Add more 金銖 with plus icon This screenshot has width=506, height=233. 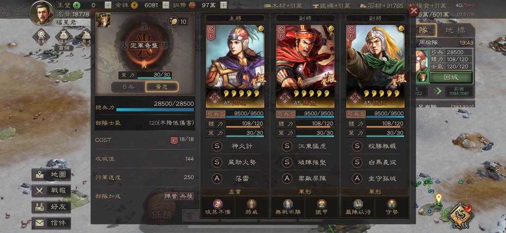(x=165, y=5)
